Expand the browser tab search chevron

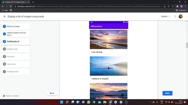coord(168,2)
